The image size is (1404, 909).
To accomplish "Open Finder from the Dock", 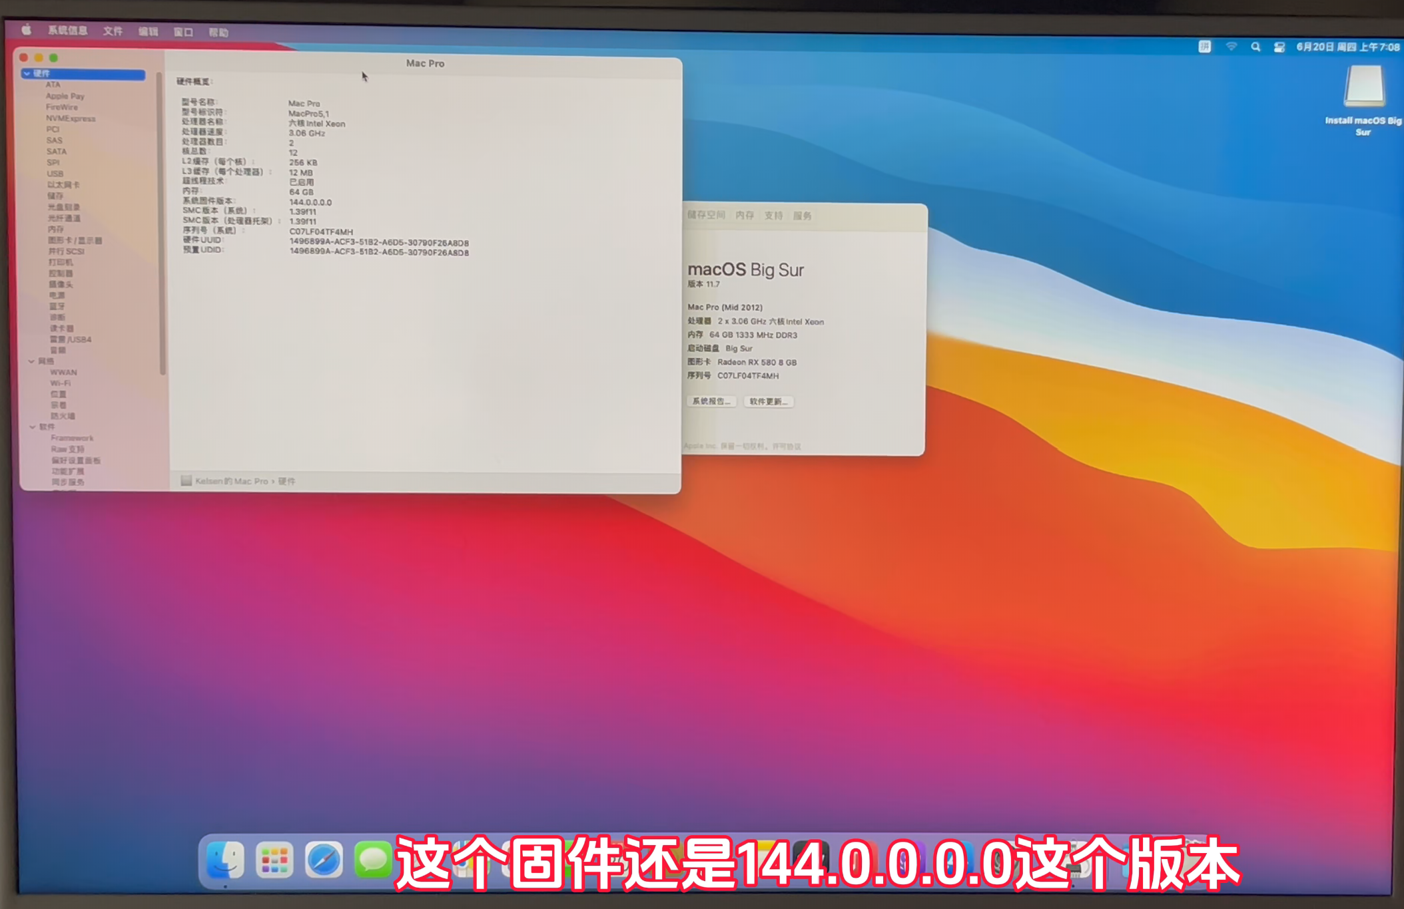I will 225,860.
